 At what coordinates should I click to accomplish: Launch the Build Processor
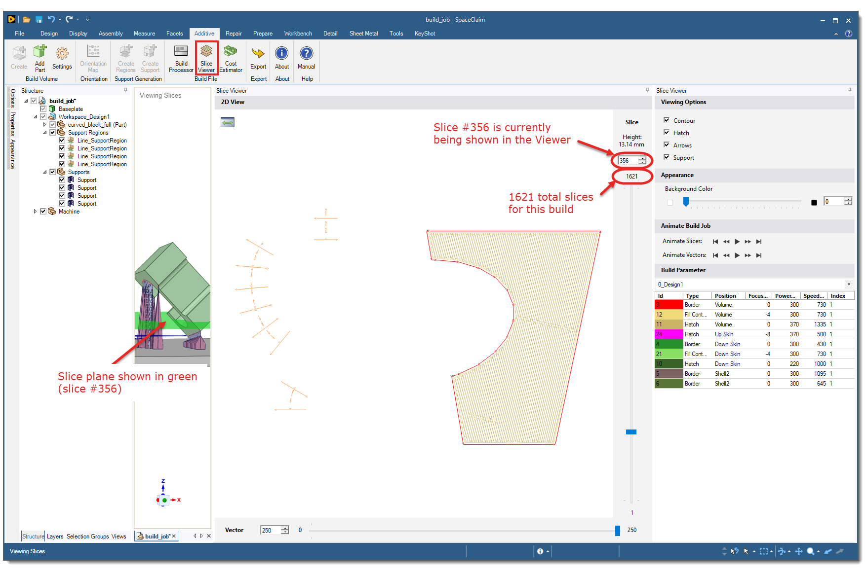pos(181,58)
